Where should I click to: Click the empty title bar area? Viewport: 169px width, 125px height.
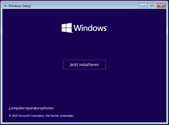[82, 5]
